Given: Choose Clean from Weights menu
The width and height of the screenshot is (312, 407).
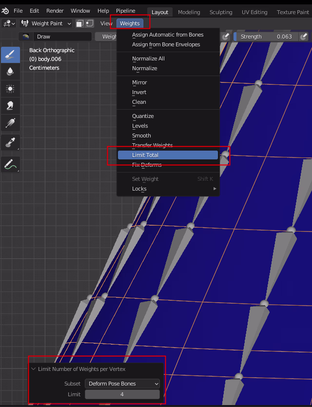Looking at the screenshot, I should pyautogui.click(x=168, y=102).
